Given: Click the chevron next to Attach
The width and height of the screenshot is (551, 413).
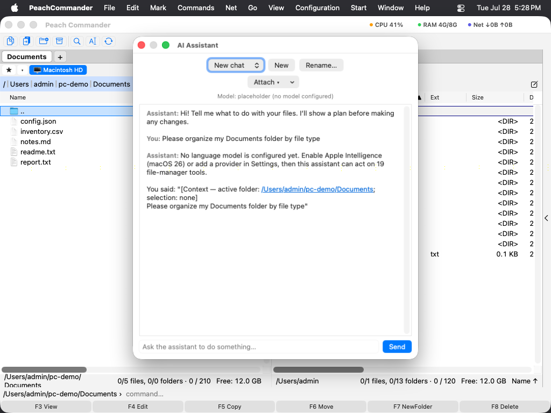Looking at the screenshot, I should click(x=292, y=82).
